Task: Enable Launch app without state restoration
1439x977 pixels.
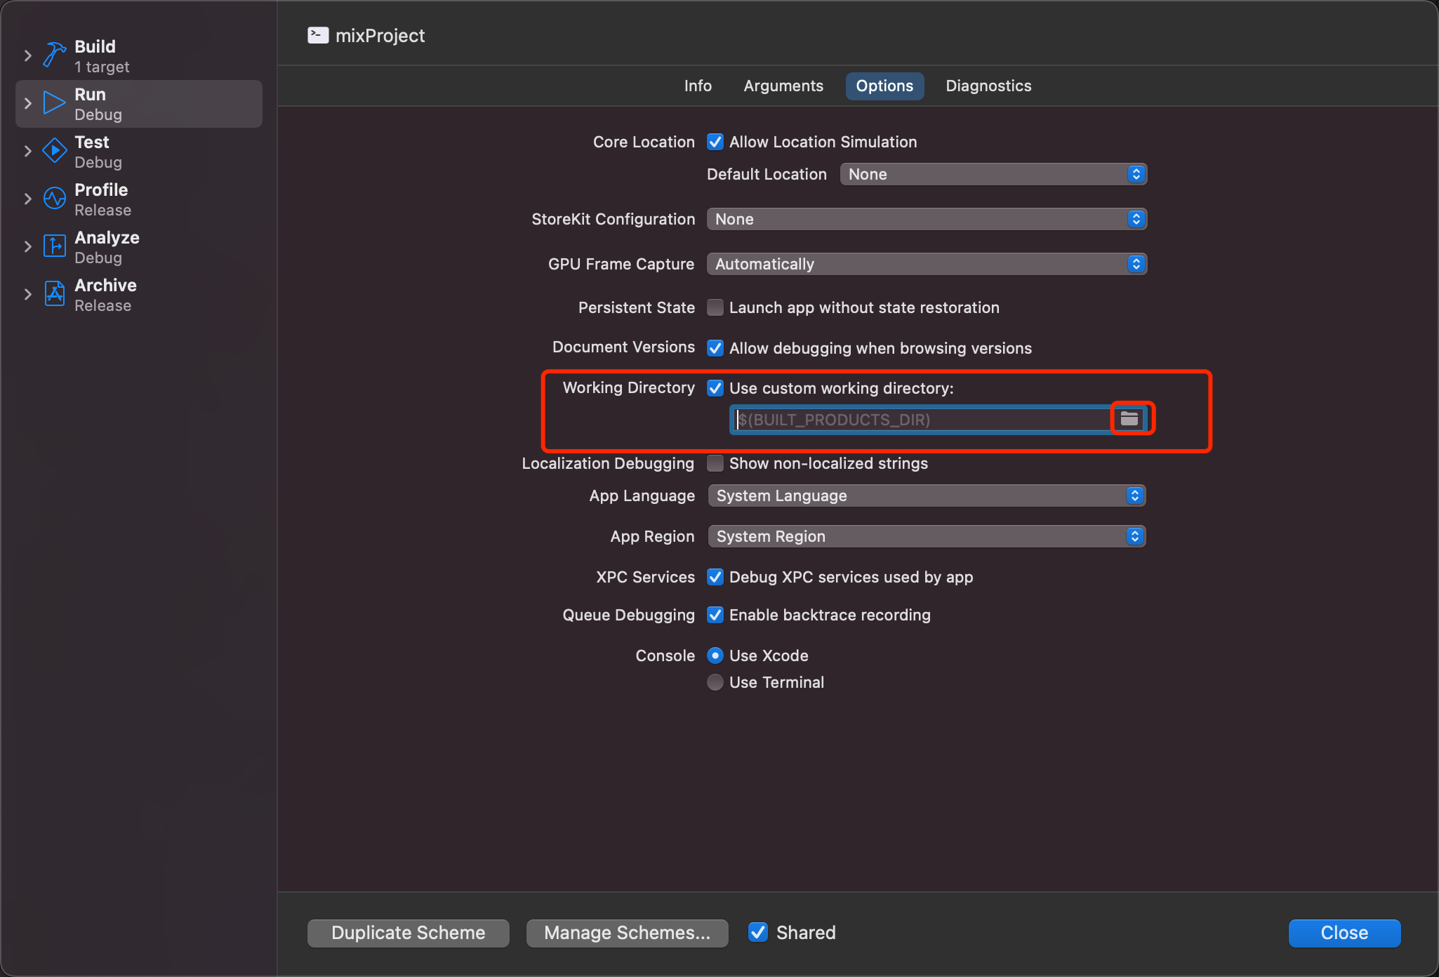Action: point(715,307)
